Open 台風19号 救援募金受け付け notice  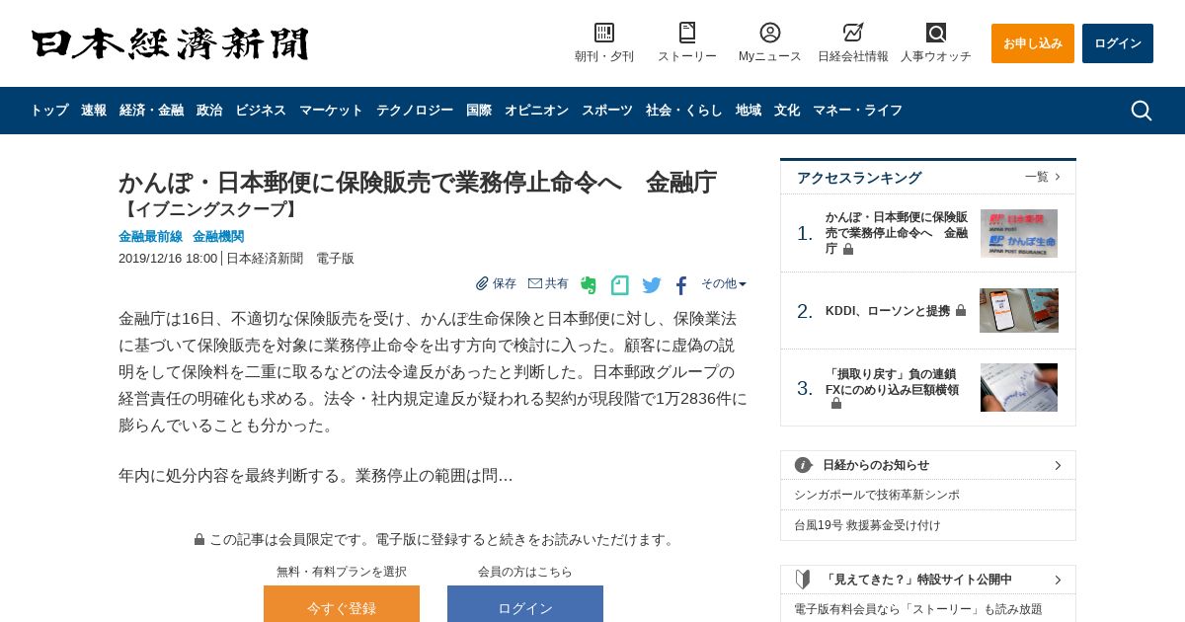(867, 525)
